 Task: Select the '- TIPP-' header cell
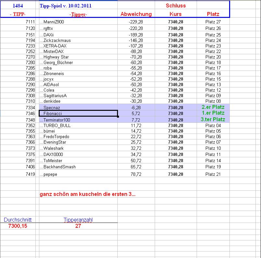pyautogui.click(x=18, y=14)
